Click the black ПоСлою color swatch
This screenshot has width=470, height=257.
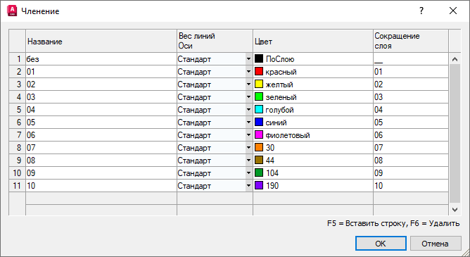(x=259, y=58)
